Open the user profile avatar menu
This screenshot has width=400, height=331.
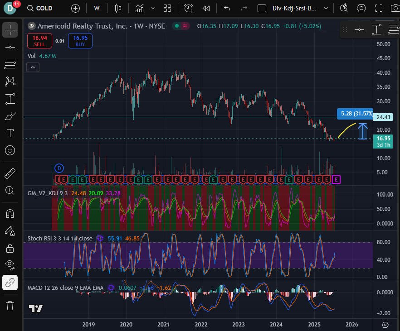pos(10,8)
